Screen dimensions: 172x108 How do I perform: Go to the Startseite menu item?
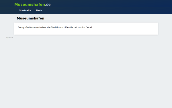coord(25,10)
